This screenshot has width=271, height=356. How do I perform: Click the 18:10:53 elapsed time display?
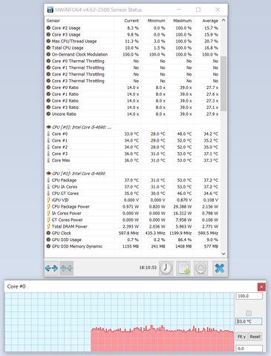pos(148,268)
